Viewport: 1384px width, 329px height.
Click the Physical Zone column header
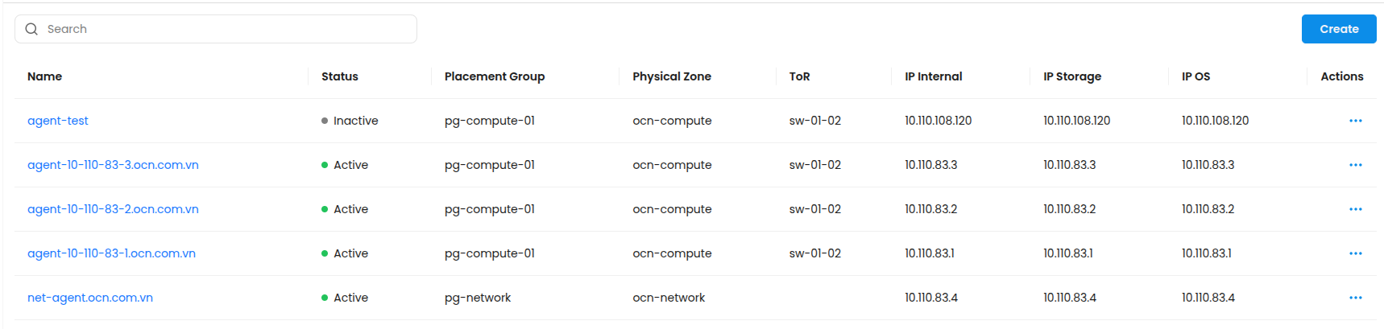[x=672, y=76]
